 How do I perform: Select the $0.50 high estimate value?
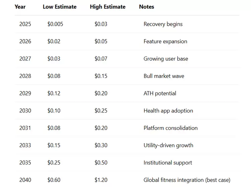pos(101,163)
